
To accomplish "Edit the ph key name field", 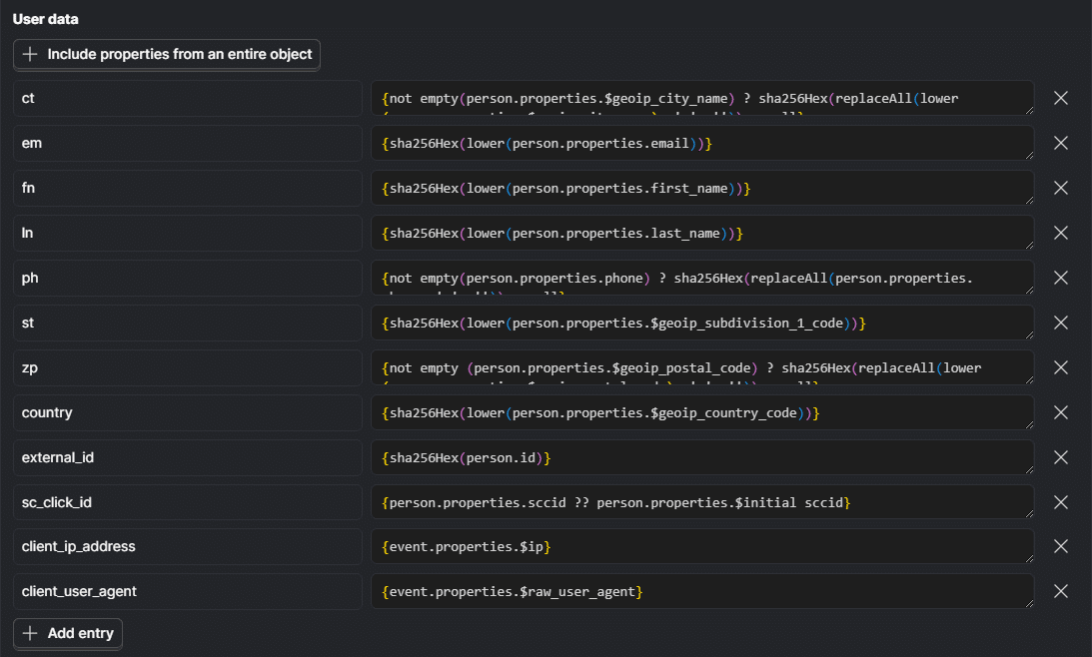I will tap(188, 278).
